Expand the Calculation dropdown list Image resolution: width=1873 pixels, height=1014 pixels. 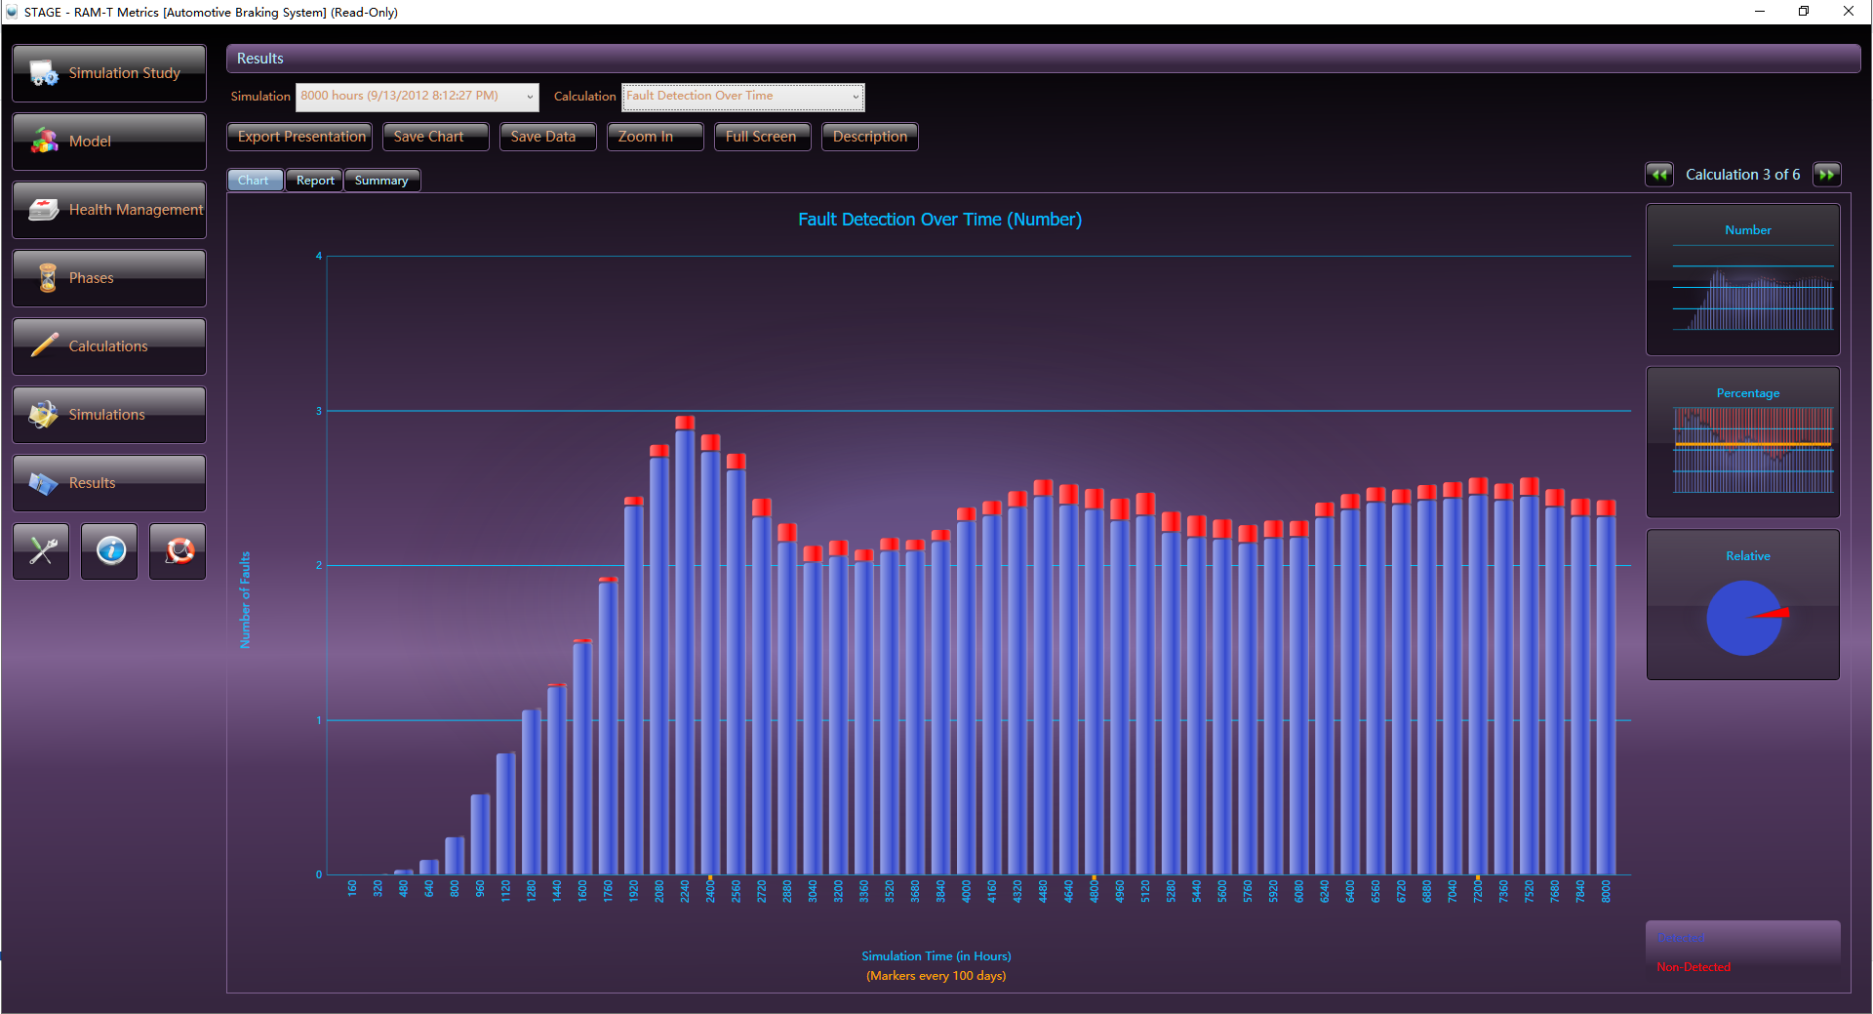tap(856, 97)
